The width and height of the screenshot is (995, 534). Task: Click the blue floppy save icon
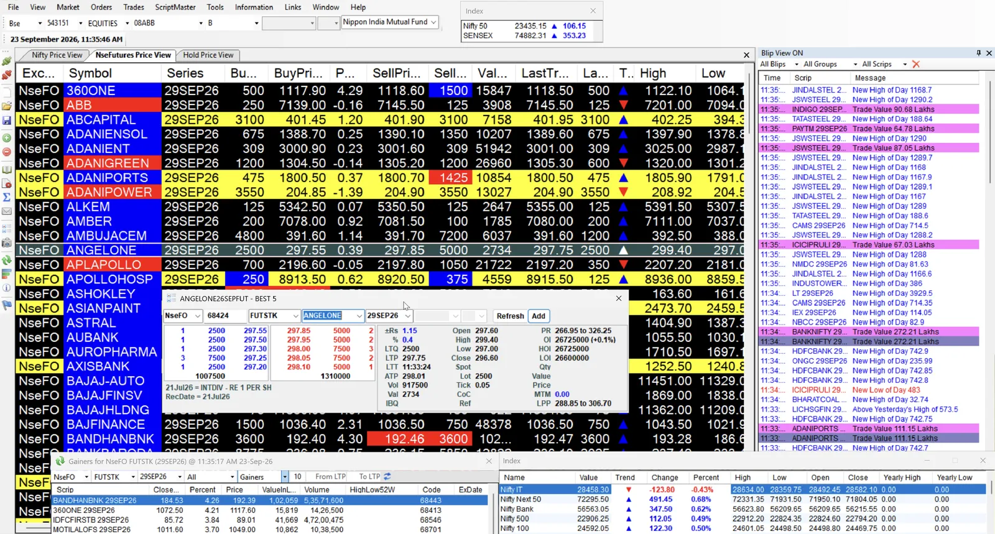[7, 121]
